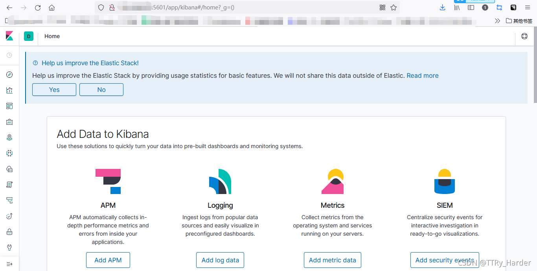Click the insecure connection lock icon

click(x=112, y=7)
